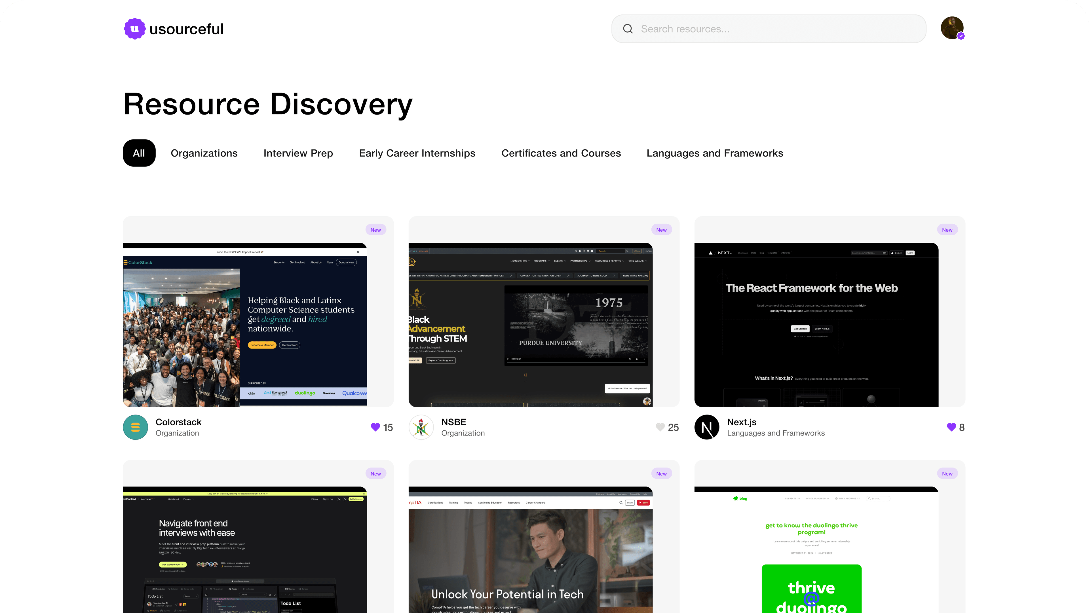Switch to the Organizations tab
Image resolution: width=1089 pixels, height=613 pixels.
pos(204,153)
